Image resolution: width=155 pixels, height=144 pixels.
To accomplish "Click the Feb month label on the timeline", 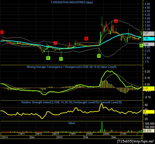I will (86, 137).
